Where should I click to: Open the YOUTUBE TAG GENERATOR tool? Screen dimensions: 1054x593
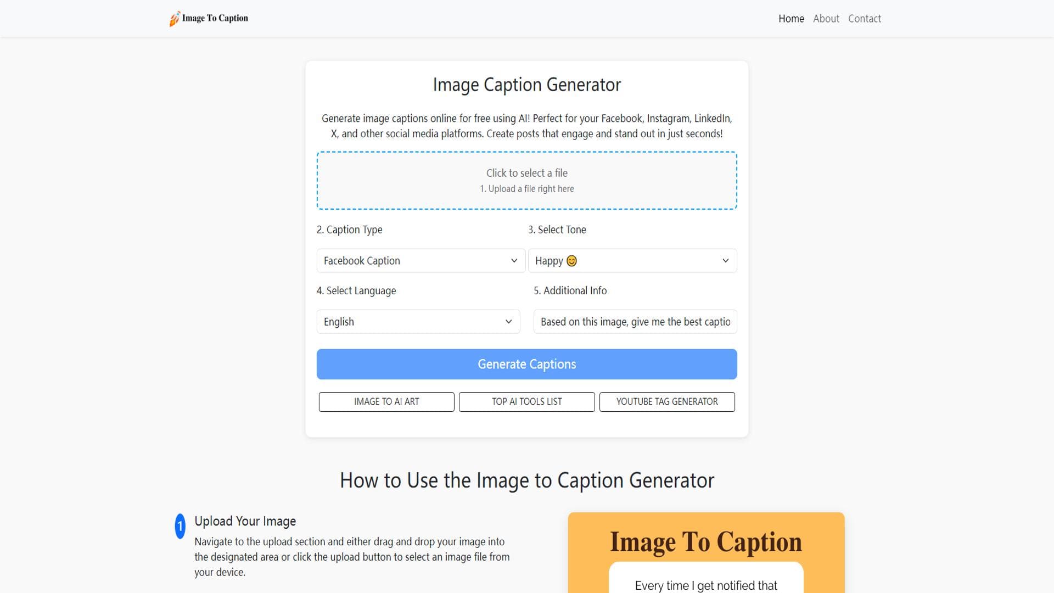pos(667,401)
